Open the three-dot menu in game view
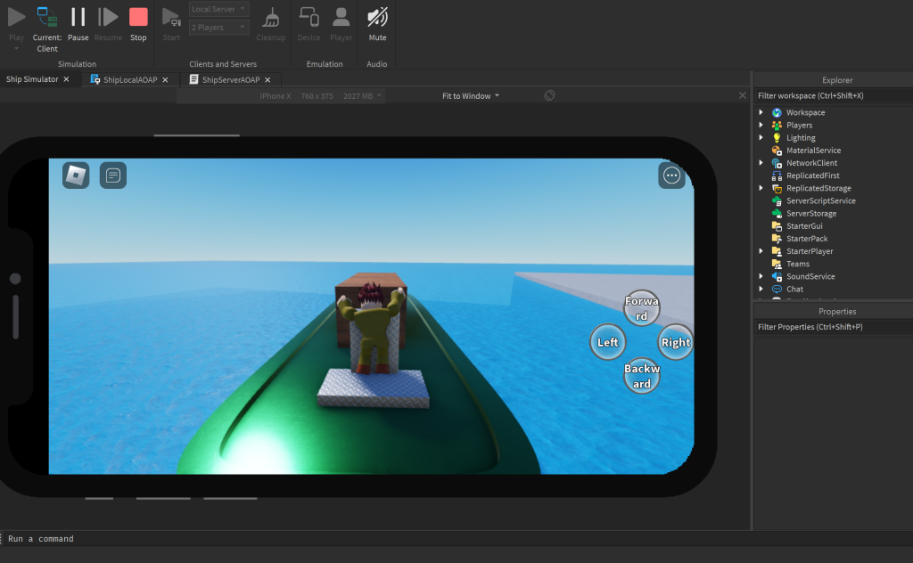 pyautogui.click(x=671, y=175)
